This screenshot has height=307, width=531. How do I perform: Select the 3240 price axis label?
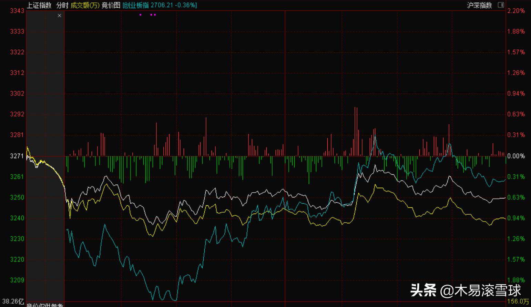point(17,218)
